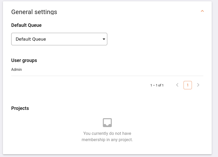
Task: Click the caret inside the Default Queue field
Action: click(x=104, y=39)
